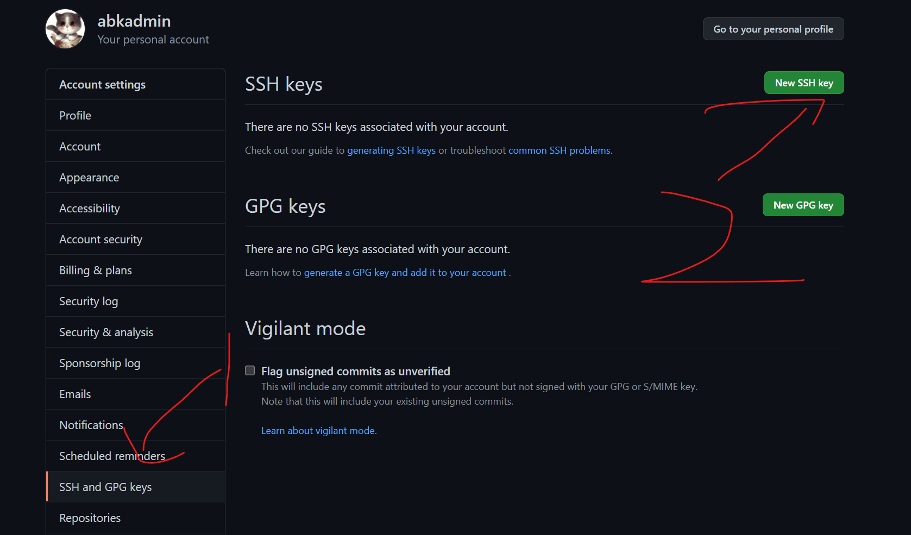The width and height of the screenshot is (911, 535).
Task: Open Account security settings
Action: tap(136, 239)
